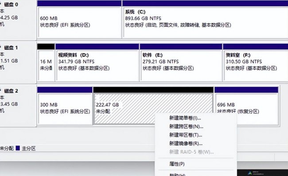This screenshot has width=288, height=176.
Task: Click the 893.66 GB NTFS size text
Action: (143, 19)
